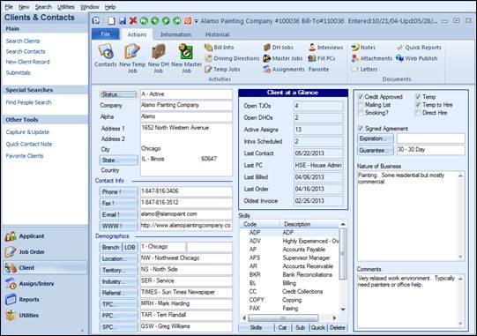Open the Reports module
This screenshot has width=477, height=336.
pyautogui.click(x=45, y=300)
